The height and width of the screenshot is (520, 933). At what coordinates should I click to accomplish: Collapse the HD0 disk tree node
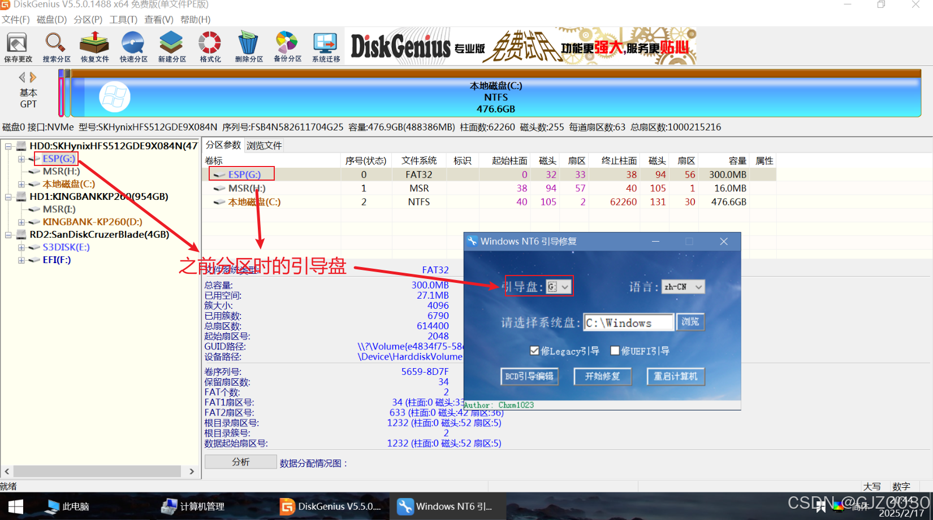coord(8,146)
